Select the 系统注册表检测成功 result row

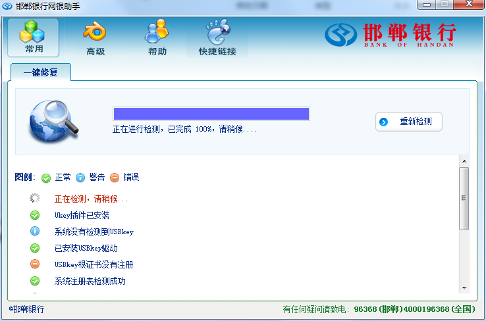tap(90, 281)
